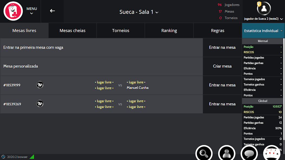Screen dimensions: 285x160
Task: Open the Torneios tab
Action: (121, 31)
